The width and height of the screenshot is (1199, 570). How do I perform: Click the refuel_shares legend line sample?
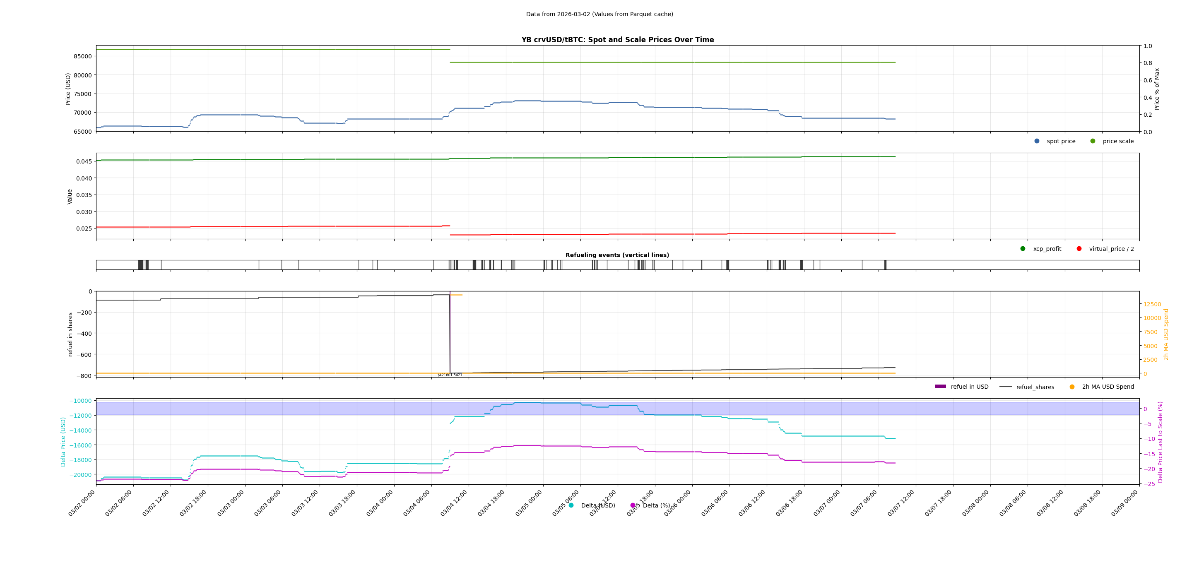[1005, 387]
